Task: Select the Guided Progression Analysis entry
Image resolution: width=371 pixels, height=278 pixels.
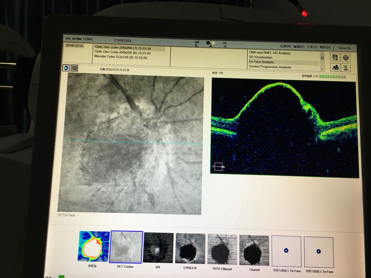Action: [x=270, y=67]
